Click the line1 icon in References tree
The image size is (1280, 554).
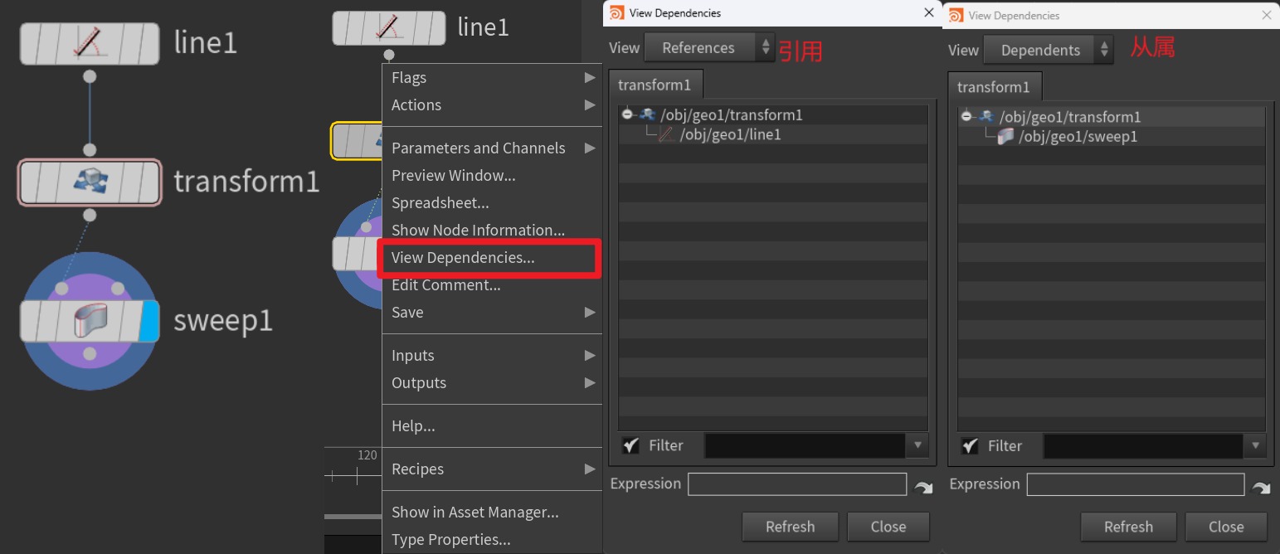pos(666,134)
